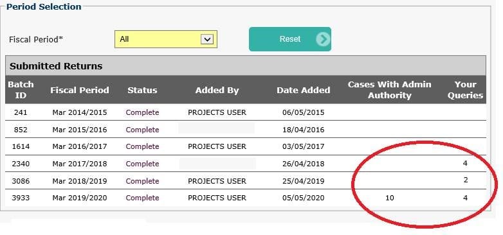Sort by Fiscal Period column header
Image resolution: width=503 pixels, height=235 pixels.
click(80, 91)
